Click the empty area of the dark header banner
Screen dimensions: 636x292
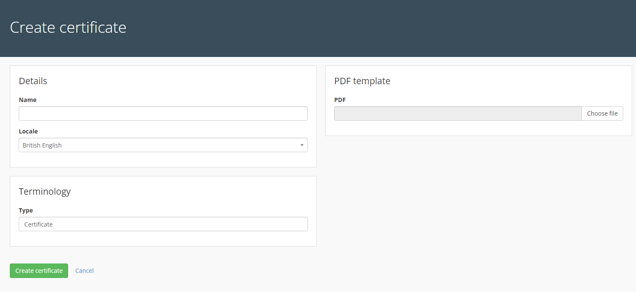click(x=383, y=28)
